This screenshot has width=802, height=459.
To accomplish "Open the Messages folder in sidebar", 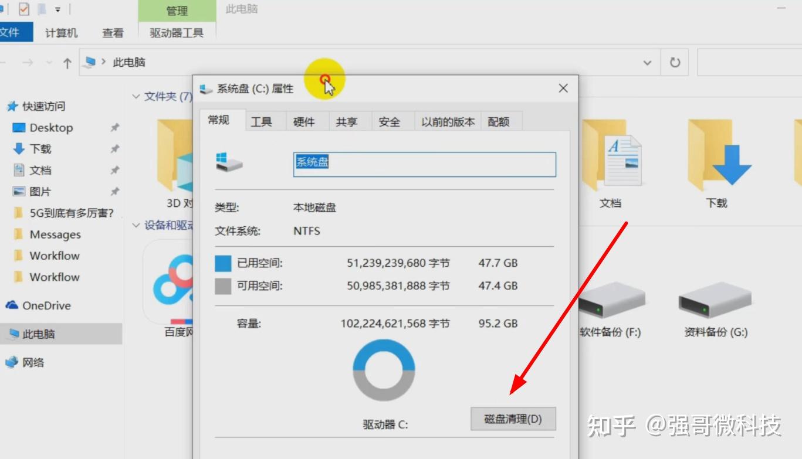I will click(x=55, y=234).
